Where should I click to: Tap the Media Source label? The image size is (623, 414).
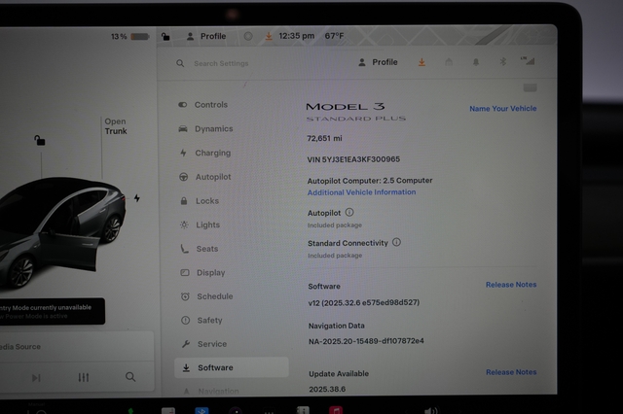20,347
